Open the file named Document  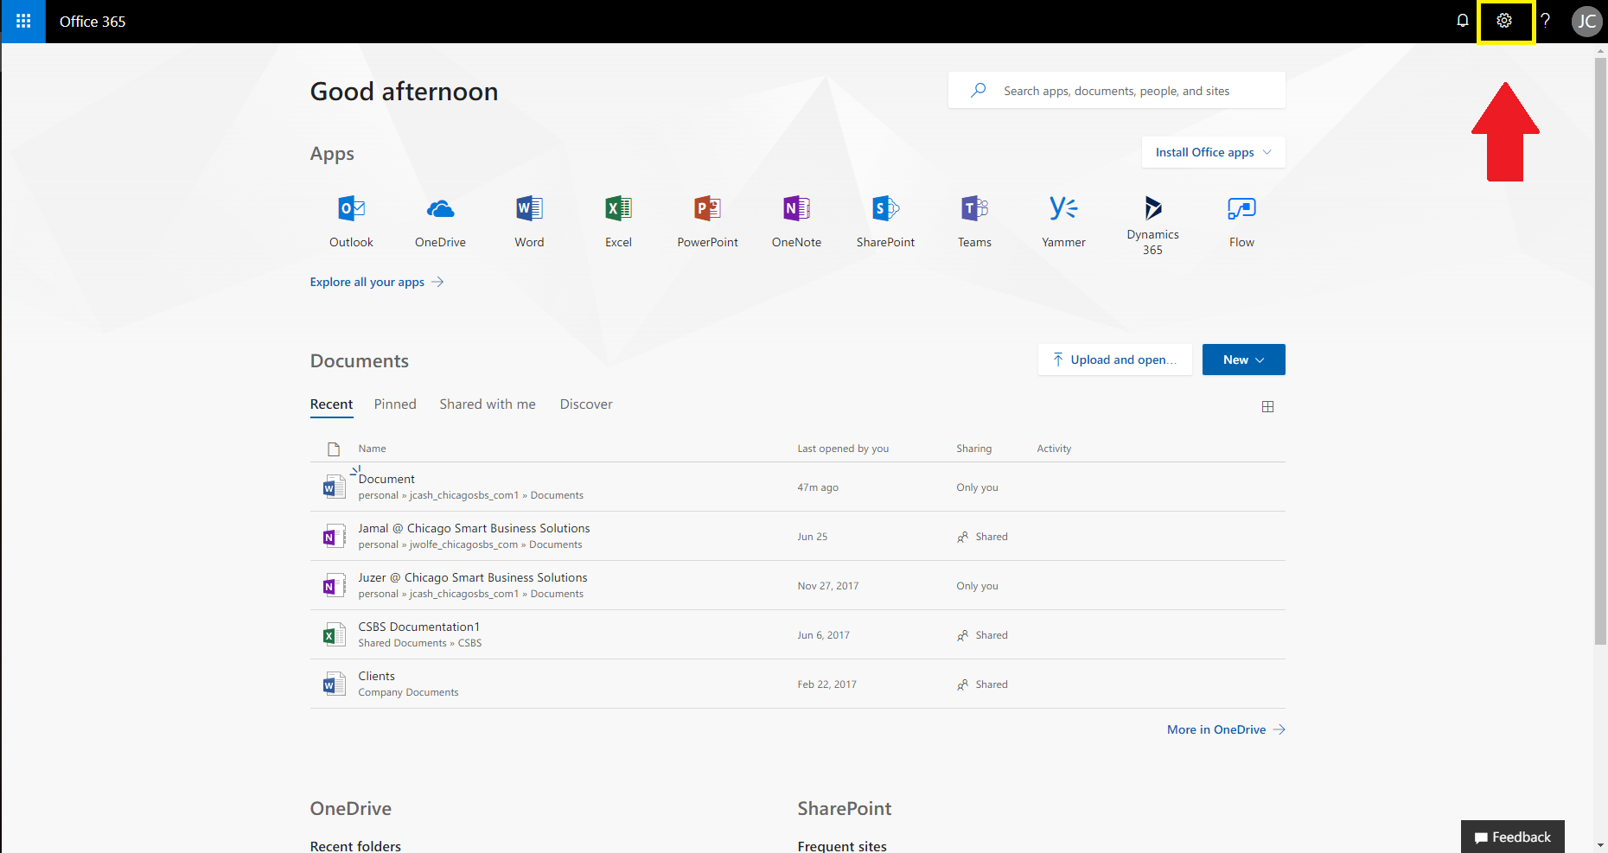(x=386, y=479)
